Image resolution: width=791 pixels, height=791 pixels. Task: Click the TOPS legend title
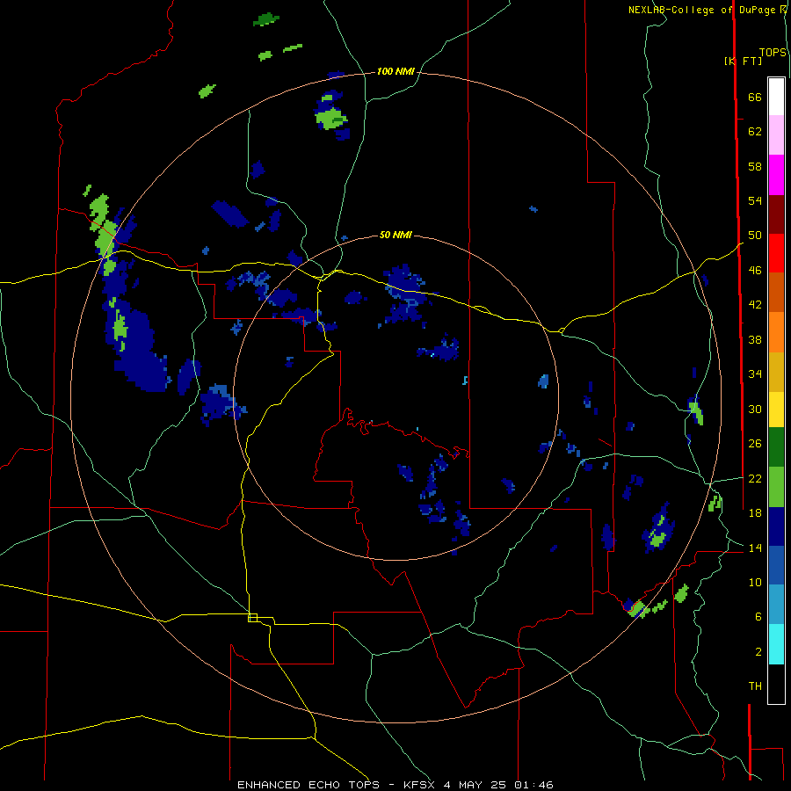(773, 53)
